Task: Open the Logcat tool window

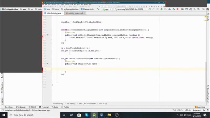Action: coord(21,107)
